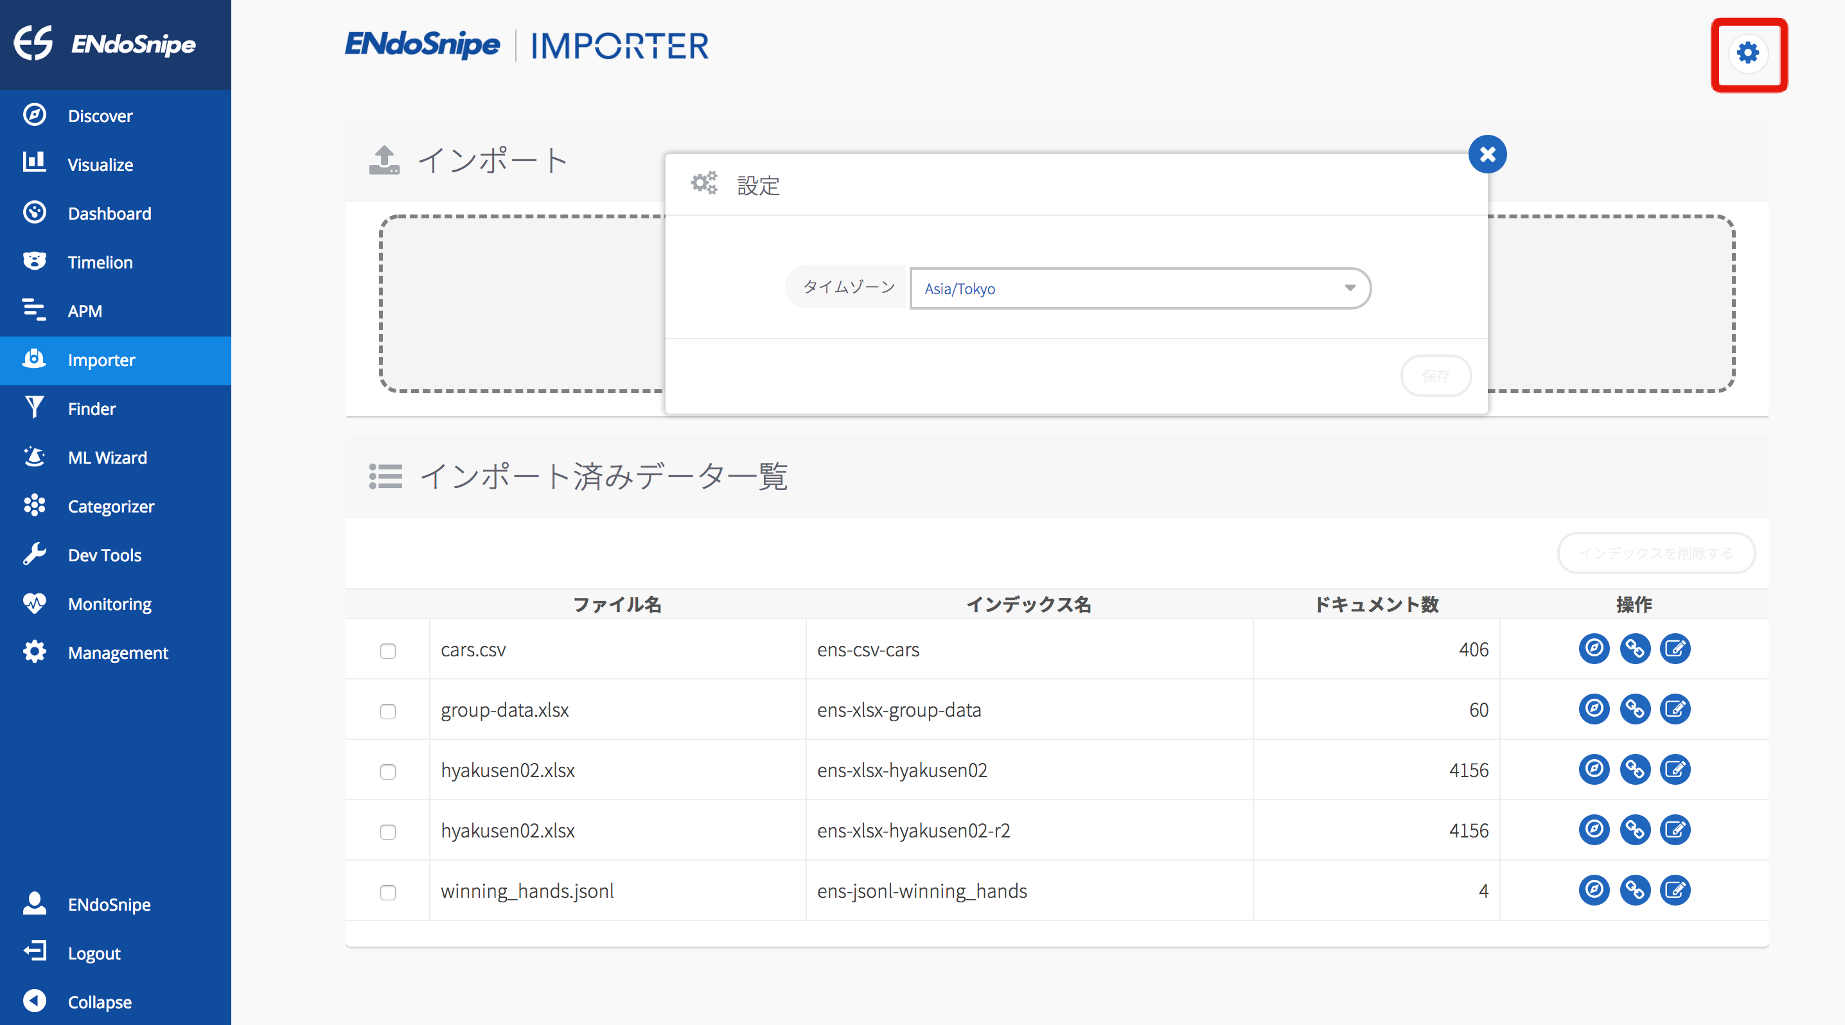The image size is (1845, 1025).
Task: Click the link icon for winning_hands.jsonl
Action: point(1634,889)
